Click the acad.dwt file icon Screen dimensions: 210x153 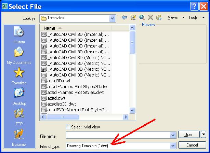(44, 98)
